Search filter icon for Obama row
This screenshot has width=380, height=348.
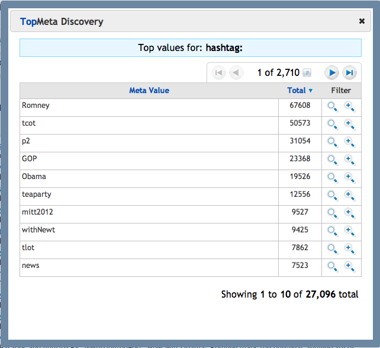point(333,178)
